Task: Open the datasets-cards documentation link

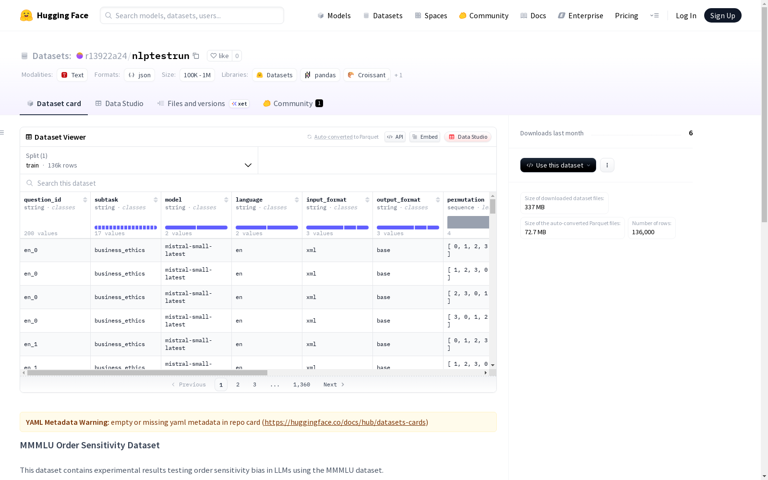Action: click(345, 422)
